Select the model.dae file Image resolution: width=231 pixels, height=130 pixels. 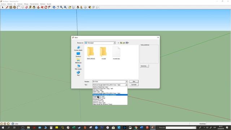point(116,53)
